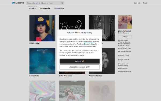Click the 'contact / help' heading
This screenshot has height=101, width=161.
coord(124,55)
